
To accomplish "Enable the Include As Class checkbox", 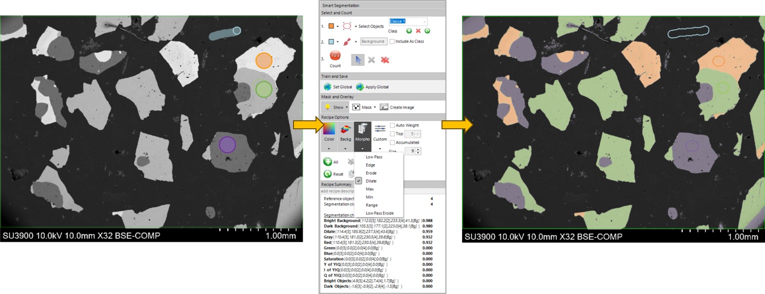I will pos(392,41).
